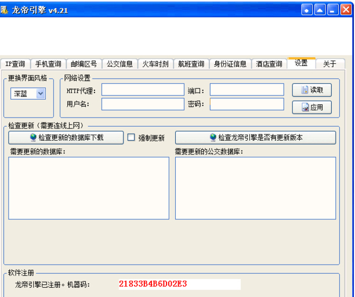The image size is (355, 297).
Task: Click the icon on 应用 button
Action: click(x=305, y=107)
